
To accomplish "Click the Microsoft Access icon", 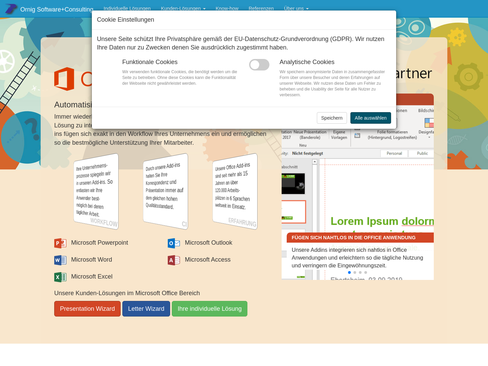I will click(x=174, y=260).
